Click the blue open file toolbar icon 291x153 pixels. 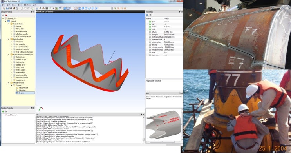[x=7, y=8]
